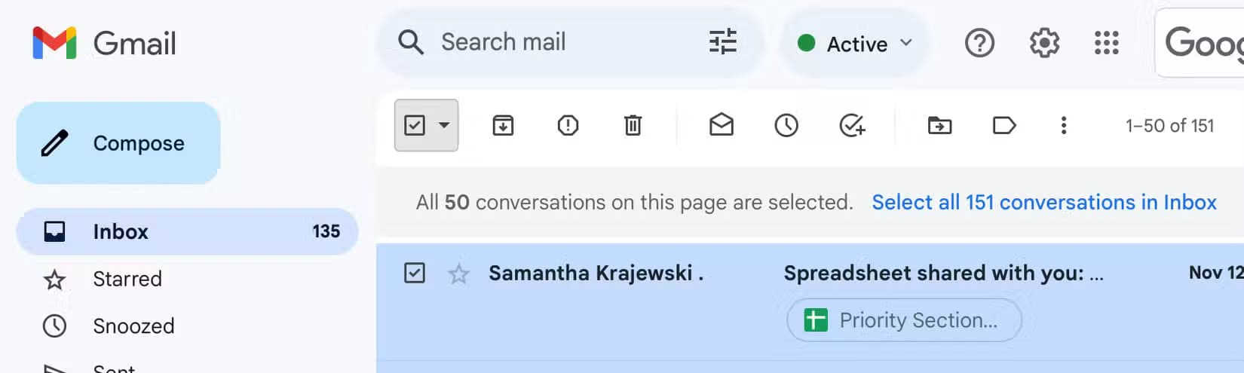Screen dimensions: 1244x373
Task: Open the Labels tag icon
Action: pos(1004,125)
